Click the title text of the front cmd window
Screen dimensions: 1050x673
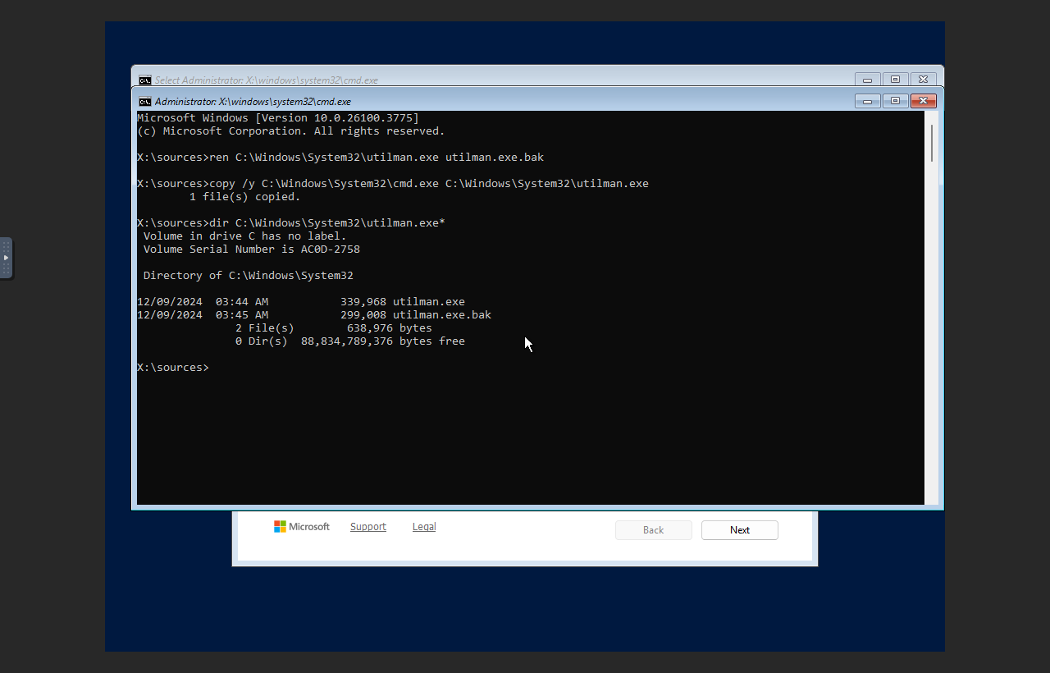[x=253, y=102]
